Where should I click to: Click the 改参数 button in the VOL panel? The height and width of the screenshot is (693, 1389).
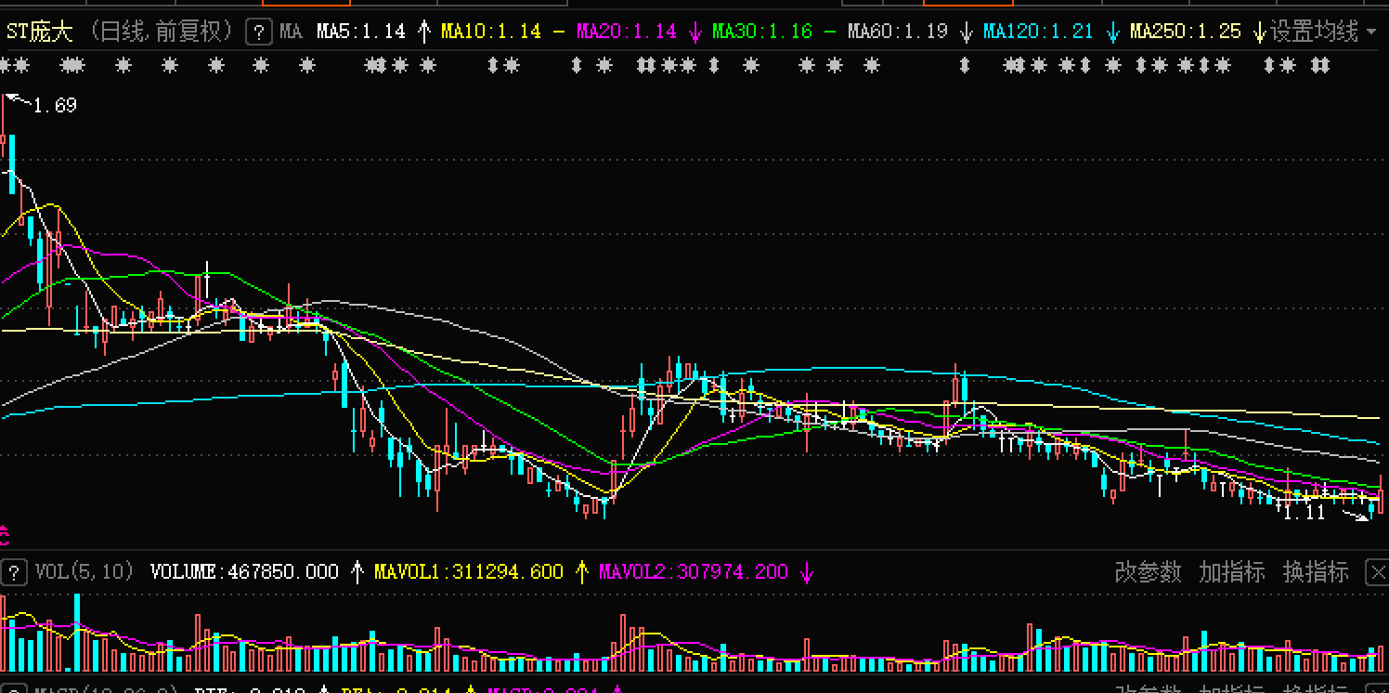(1148, 572)
